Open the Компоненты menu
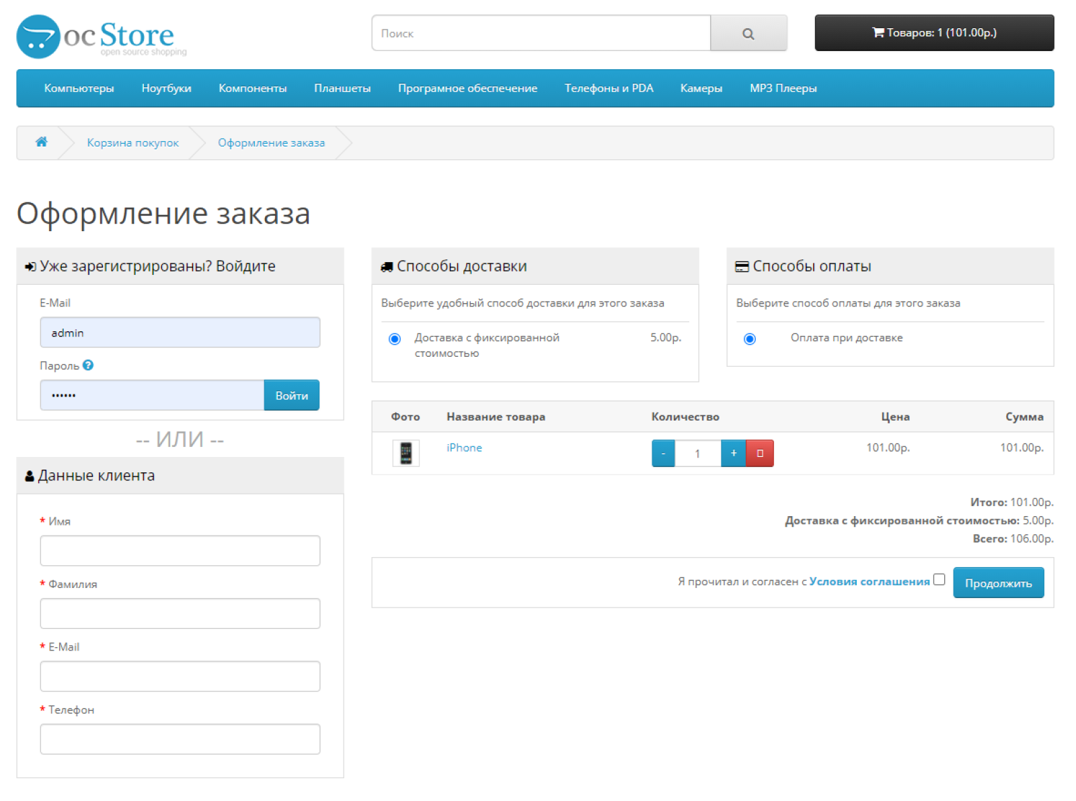Viewport: 1076px width, 801px height. [x=252, y=88]
